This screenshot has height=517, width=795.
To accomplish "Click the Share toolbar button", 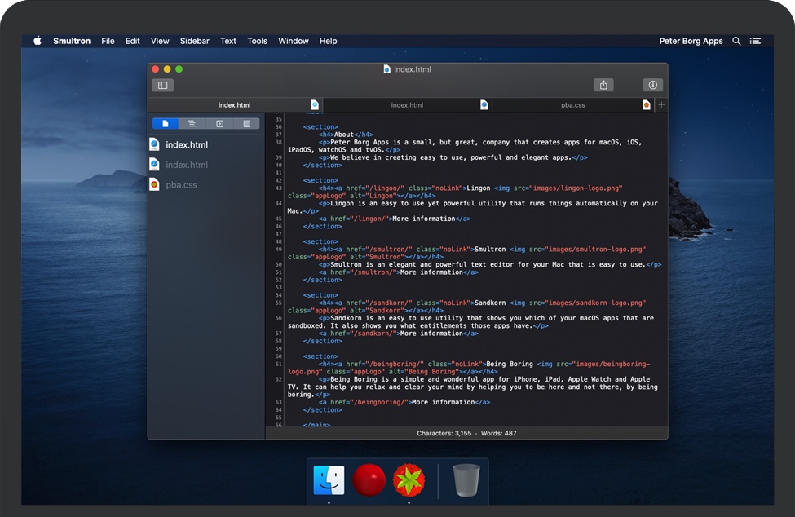I will tap(603, 85).
